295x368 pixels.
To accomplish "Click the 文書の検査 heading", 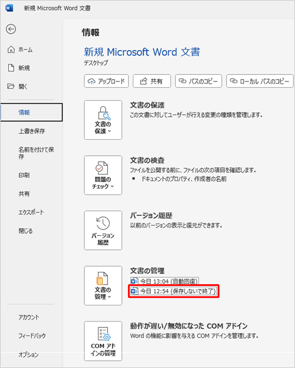I will (147, 160).
